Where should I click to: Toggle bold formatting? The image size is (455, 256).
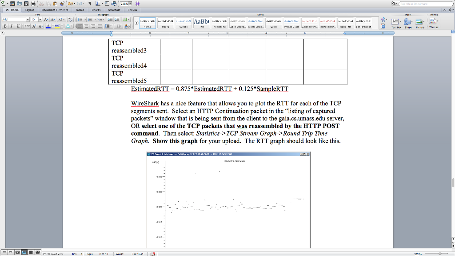(5, 26)
